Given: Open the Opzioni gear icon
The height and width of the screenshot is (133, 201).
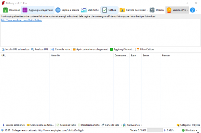Looking at the screenshot, I should [x=152, y=10].
